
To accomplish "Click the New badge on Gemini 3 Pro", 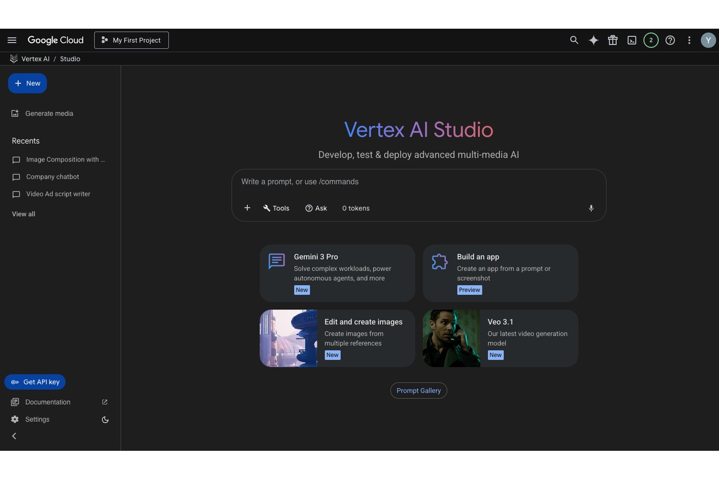I will pos(302,290).
